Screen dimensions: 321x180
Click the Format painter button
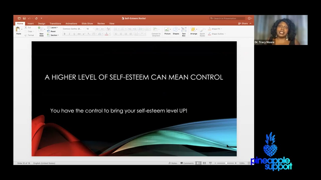pos(29,35)
